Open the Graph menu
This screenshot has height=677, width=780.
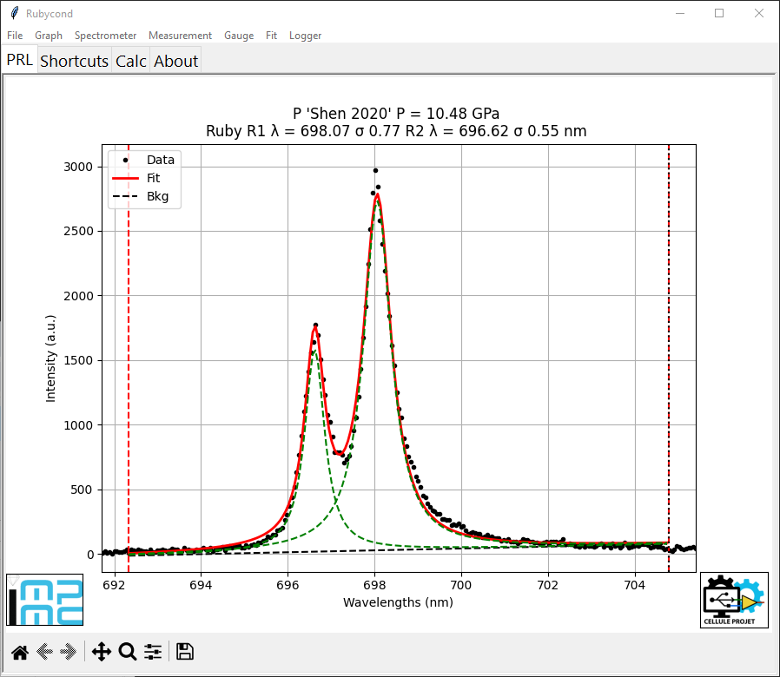click(49, 36)
